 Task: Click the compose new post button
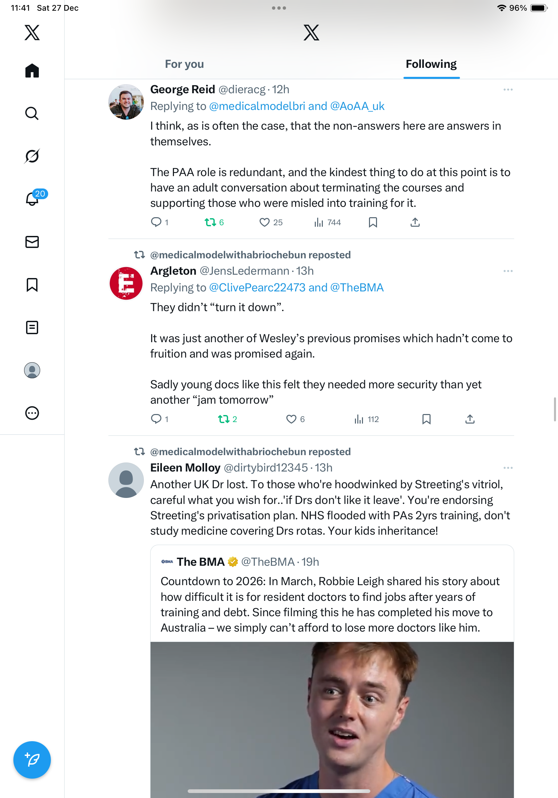tap(32, 760)
